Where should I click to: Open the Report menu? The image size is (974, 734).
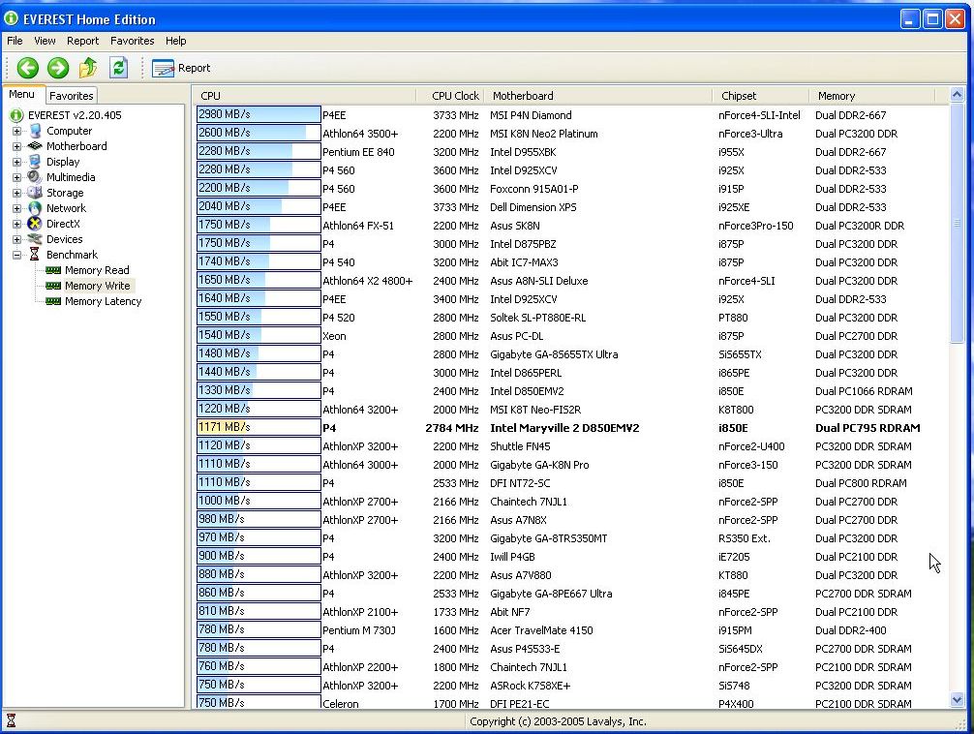82,41
